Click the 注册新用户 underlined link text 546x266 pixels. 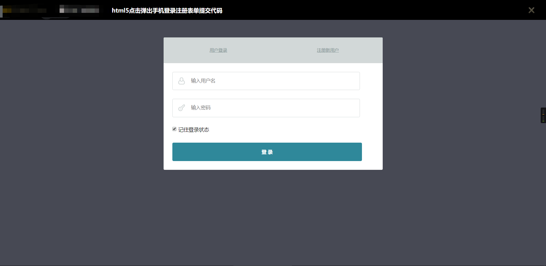tap(328, 50)
